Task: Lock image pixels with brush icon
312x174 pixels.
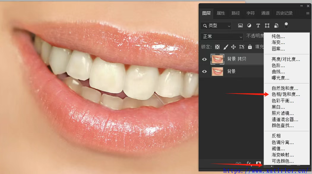Action: pyautogui.click(x=226, y=47)
